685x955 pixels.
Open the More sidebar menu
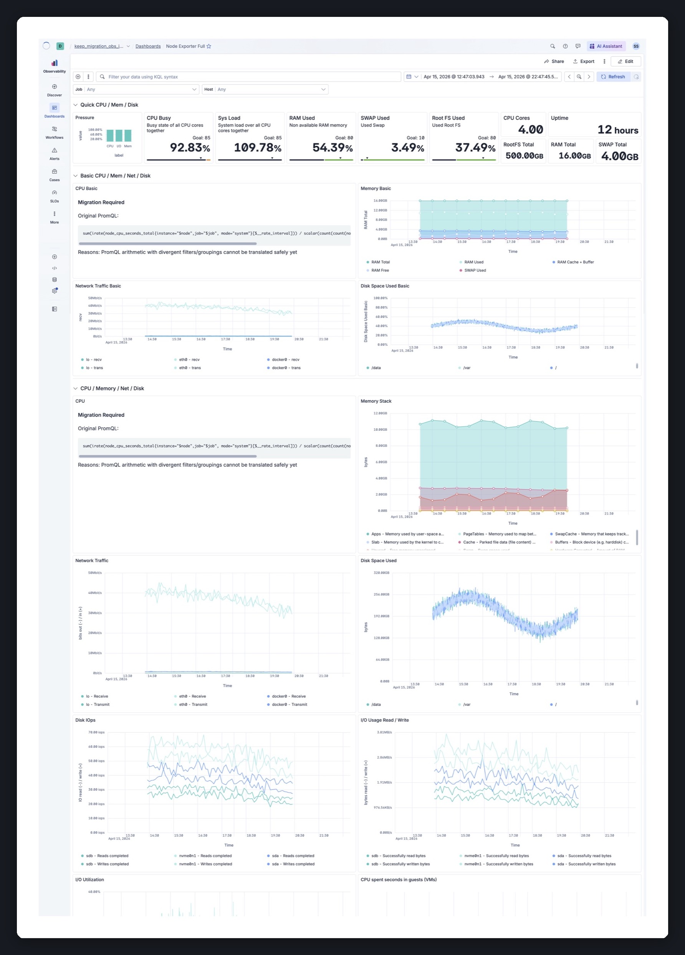55,217
